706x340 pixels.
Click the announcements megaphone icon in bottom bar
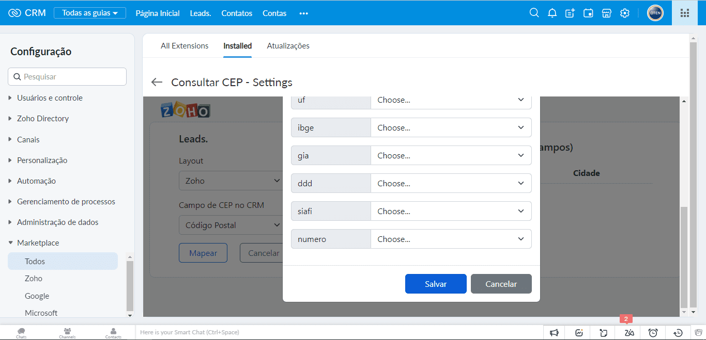(x=554, y=333)
